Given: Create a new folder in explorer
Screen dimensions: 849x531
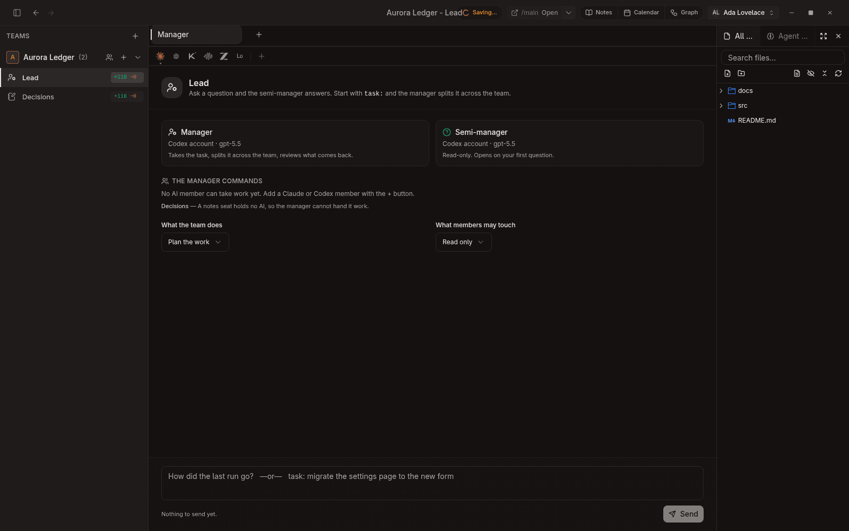Looking at the screenshot, I should [x=741, y=73].
